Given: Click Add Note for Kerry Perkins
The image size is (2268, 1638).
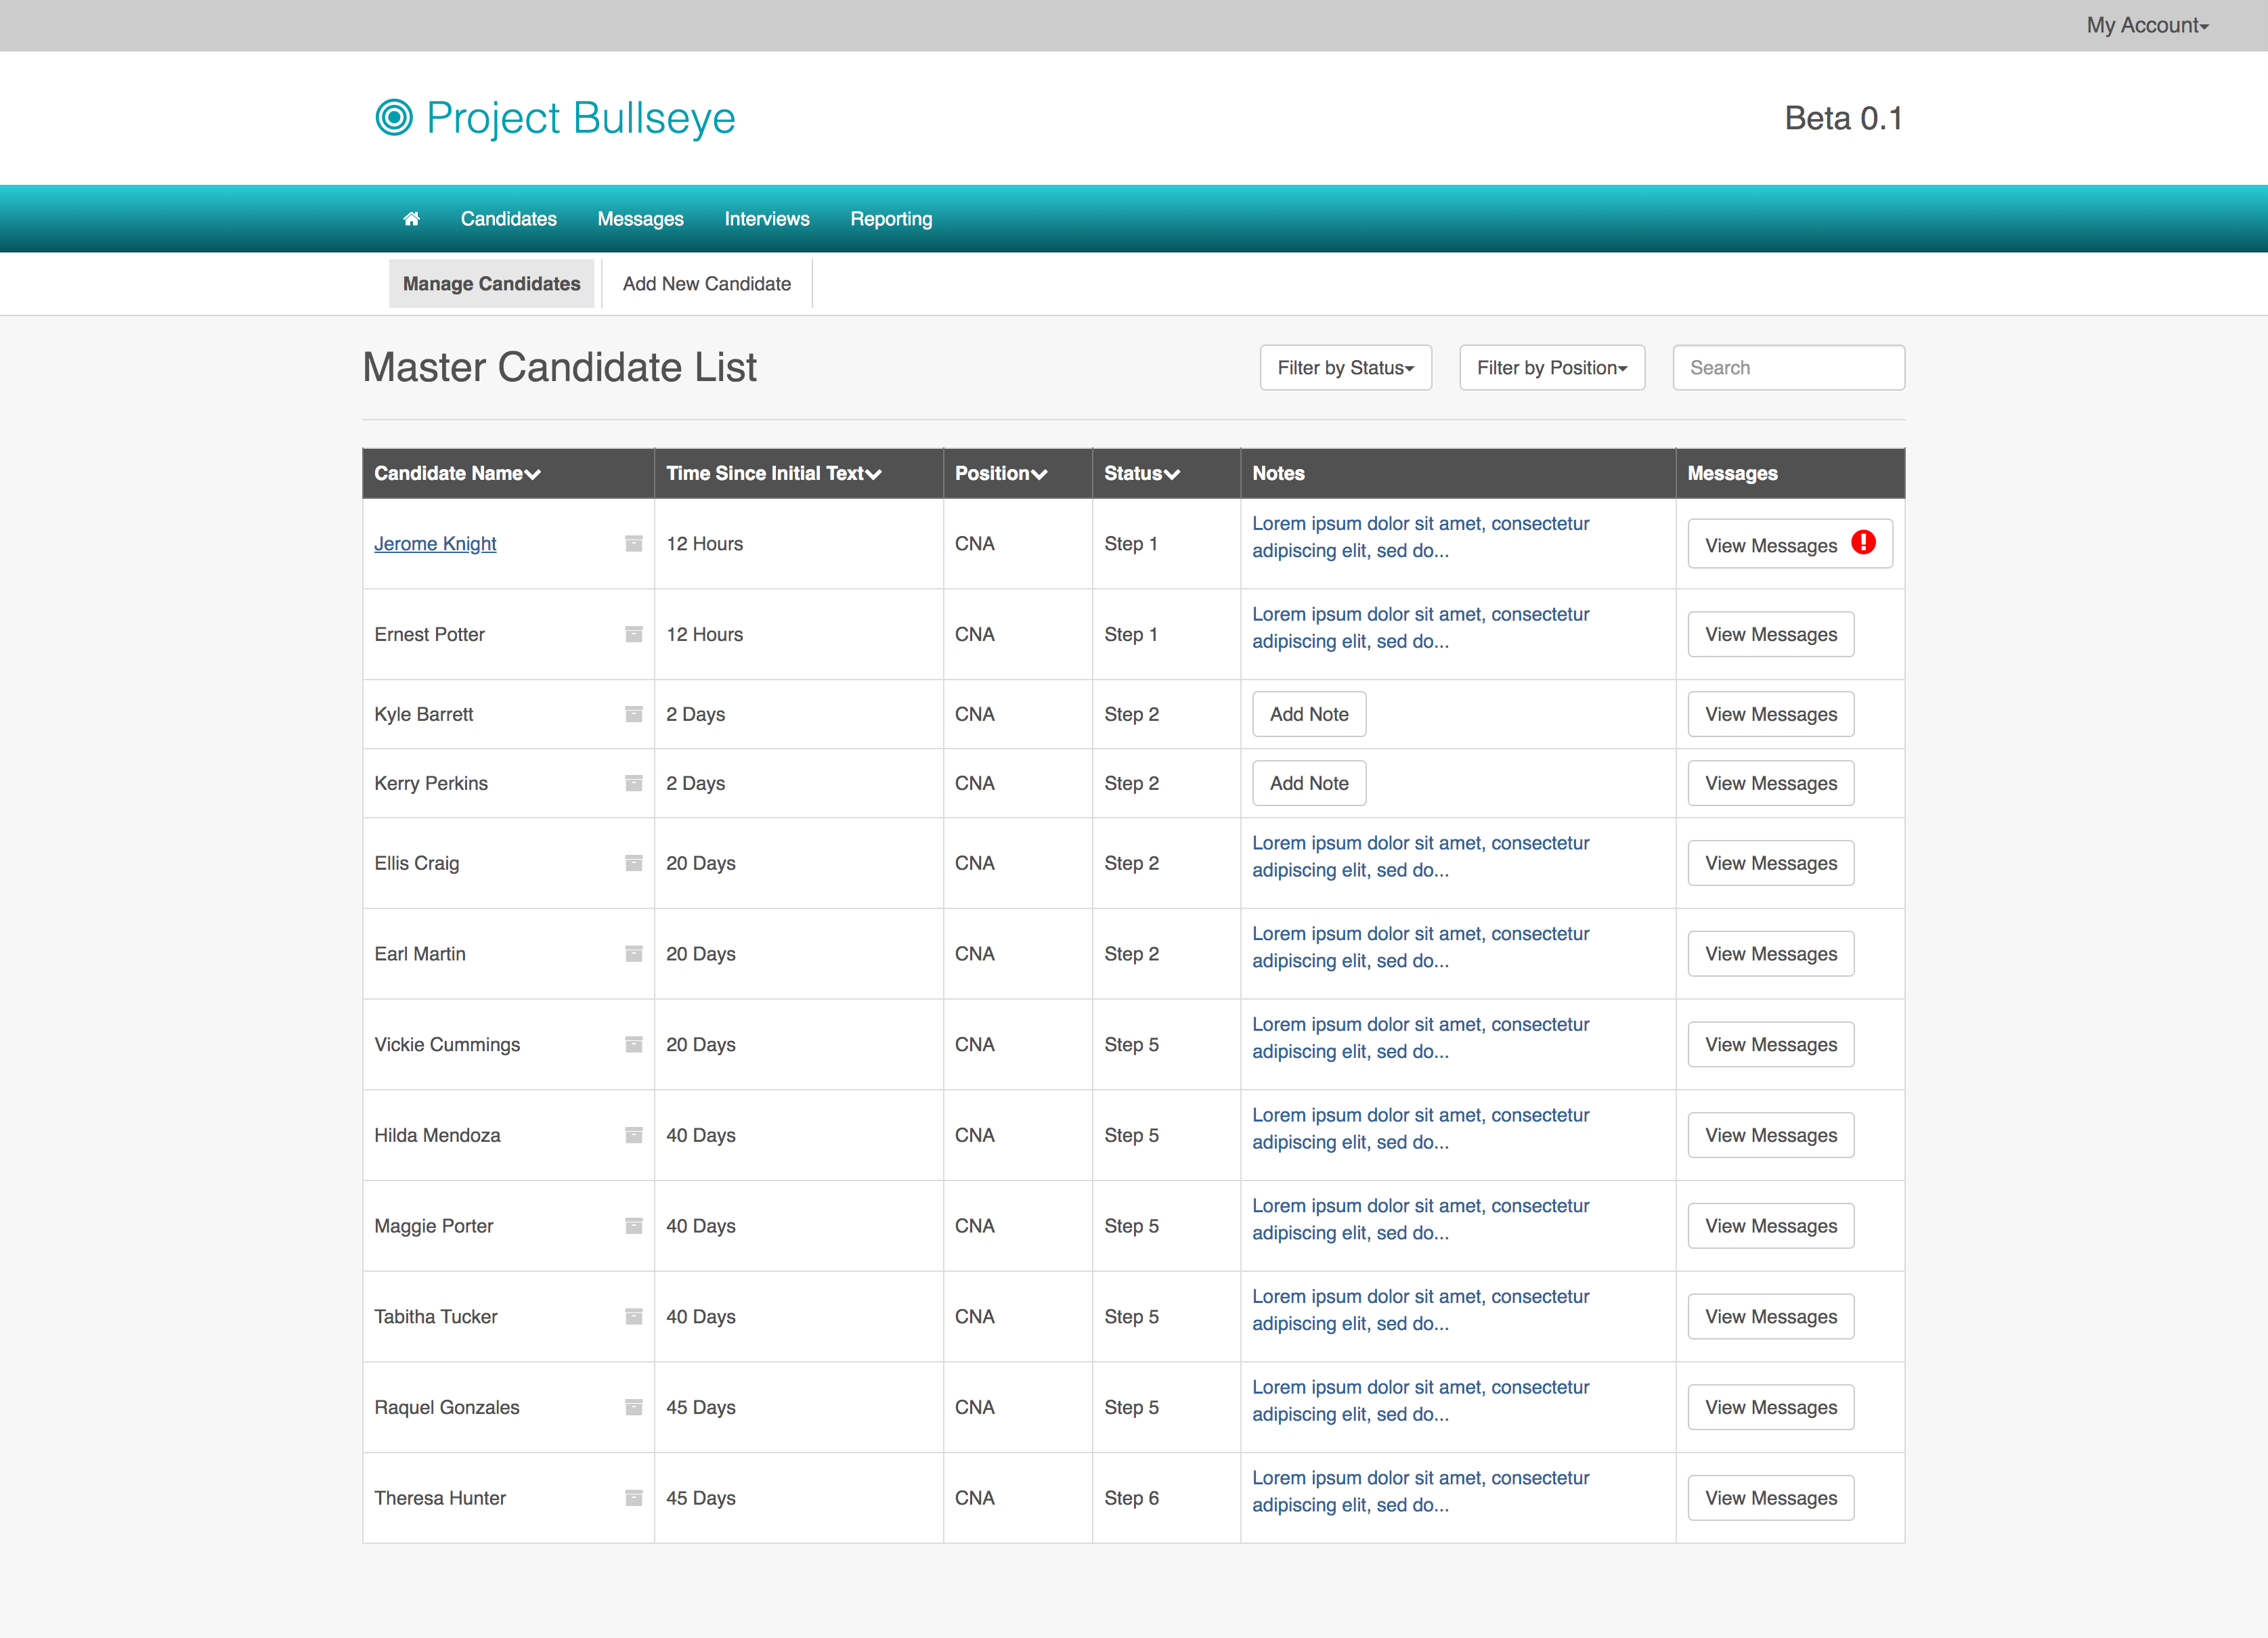Looking at the screenshot, I should 1308,783.
